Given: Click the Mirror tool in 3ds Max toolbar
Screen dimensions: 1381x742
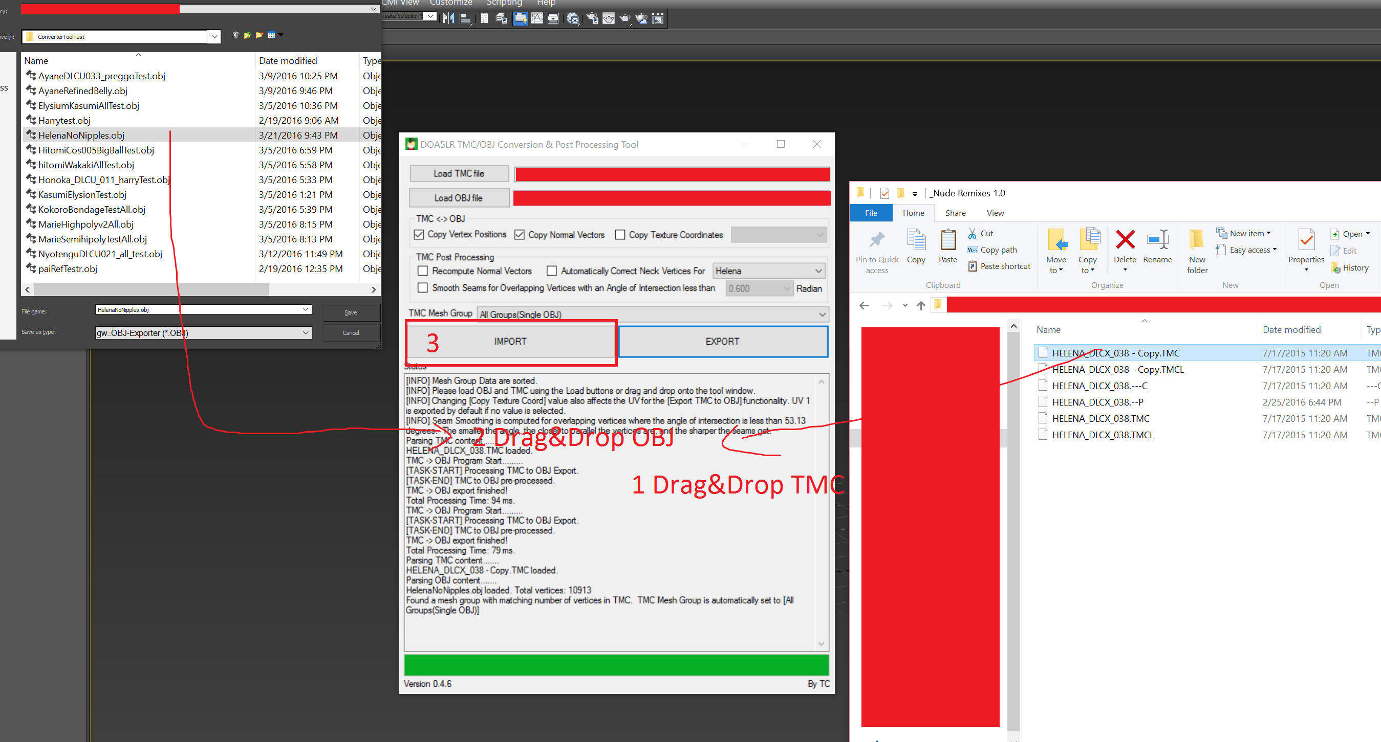Looking at the screenshot, I should coord(449,19).
